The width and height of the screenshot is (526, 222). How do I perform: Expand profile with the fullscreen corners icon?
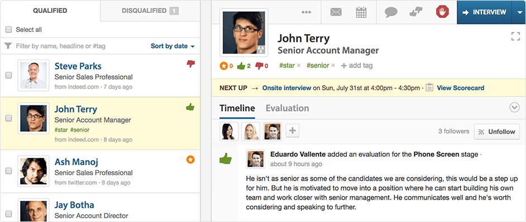515,37
